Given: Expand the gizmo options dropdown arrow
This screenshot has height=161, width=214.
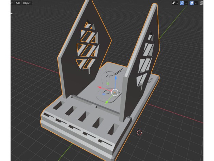Looking at the screenshot, I should point(186,3).
